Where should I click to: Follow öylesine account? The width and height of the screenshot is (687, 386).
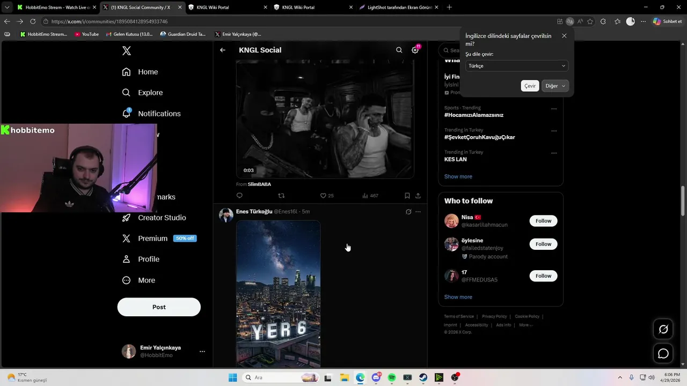pyautogui.click(x=543, y=244)
